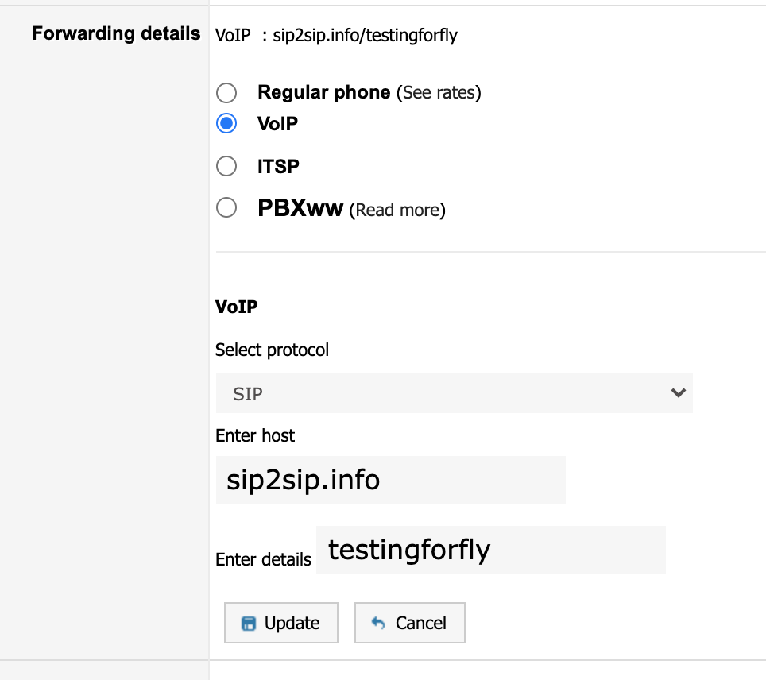
Task: Click the chevron arrow of protocol select
Action: (678, 393)
